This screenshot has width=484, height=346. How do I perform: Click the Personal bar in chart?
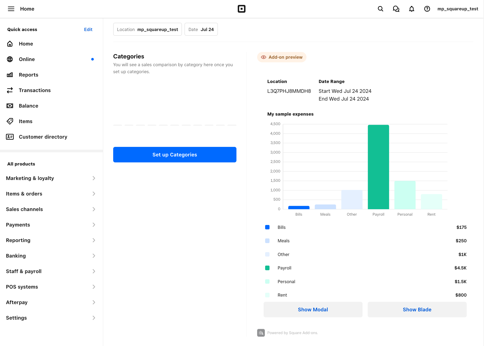[405, 195]
